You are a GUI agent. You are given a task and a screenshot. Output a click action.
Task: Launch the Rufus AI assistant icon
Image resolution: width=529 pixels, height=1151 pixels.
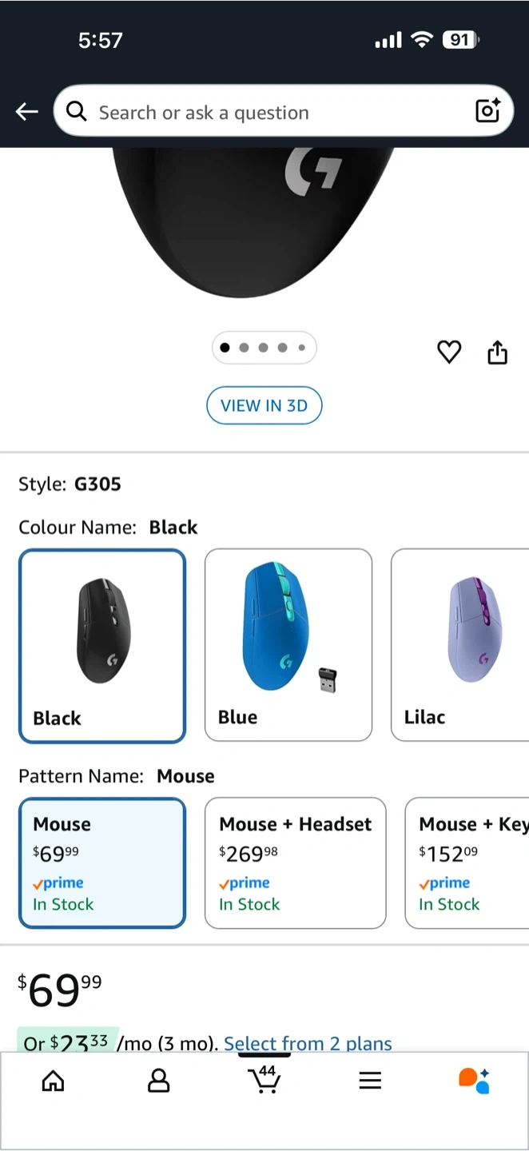point(474,1080)
